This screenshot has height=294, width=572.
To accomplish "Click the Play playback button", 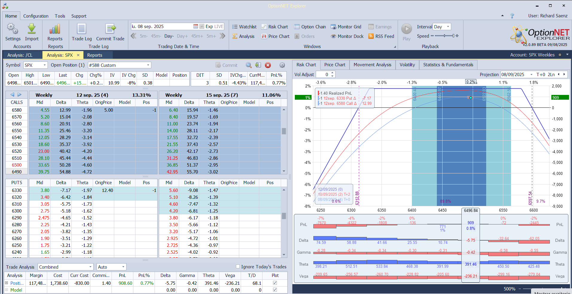I will pyautogui.click(x=406, y=32).
